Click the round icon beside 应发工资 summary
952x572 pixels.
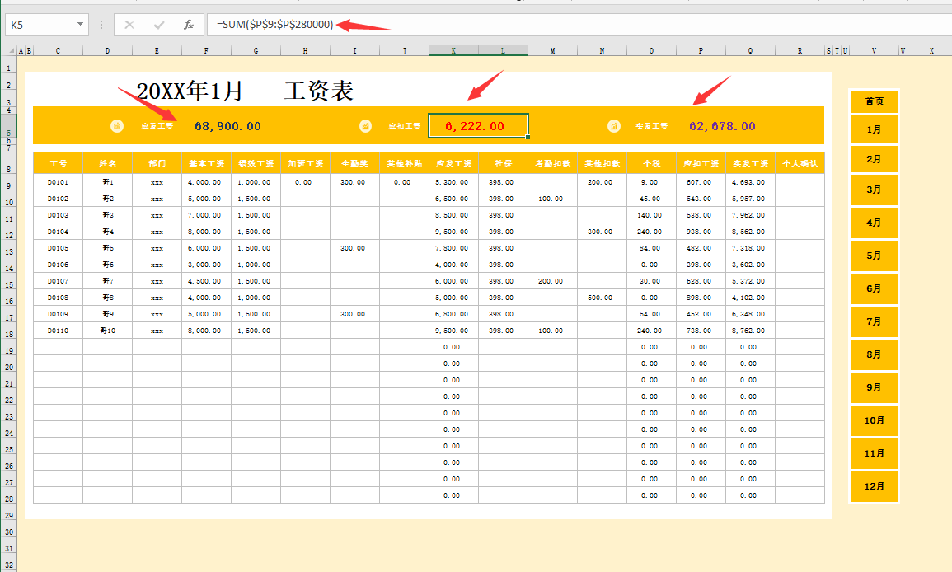coord(116,126)
